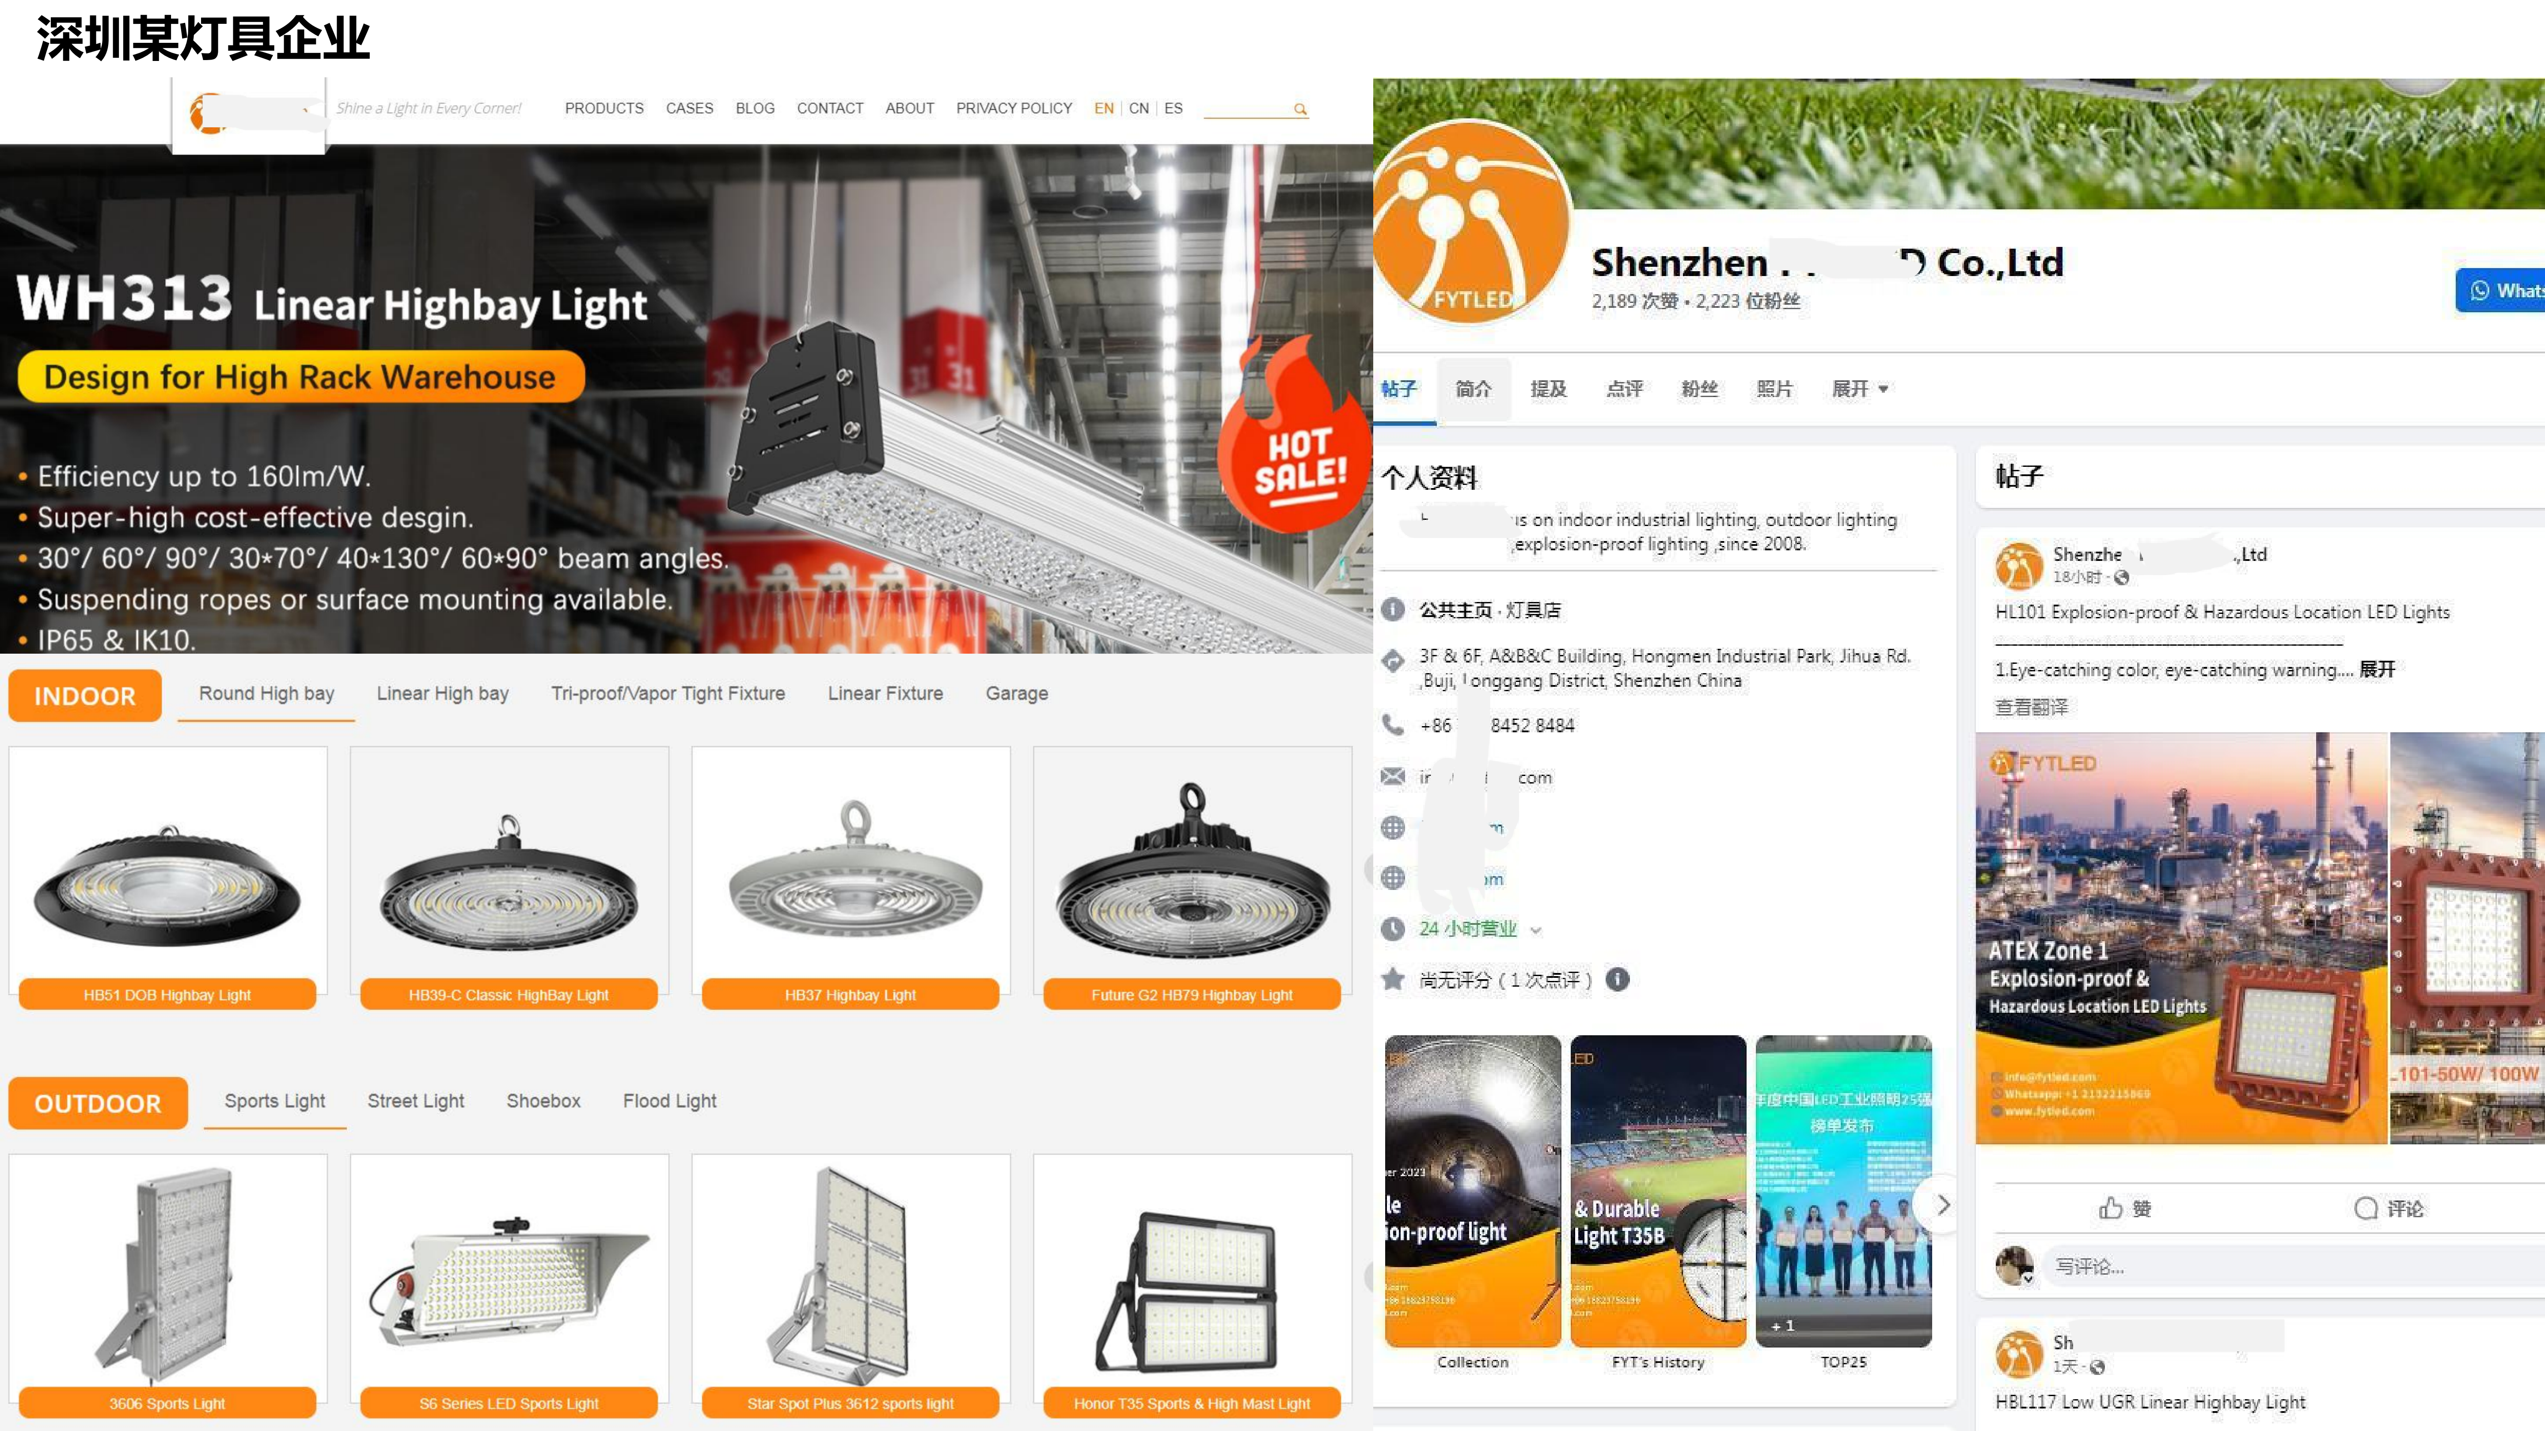Click the thumbs-up like icon on post

tap(2110, 1208)
